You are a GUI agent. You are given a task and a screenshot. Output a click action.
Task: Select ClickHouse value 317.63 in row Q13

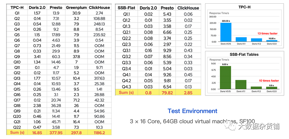click(99, 78)
